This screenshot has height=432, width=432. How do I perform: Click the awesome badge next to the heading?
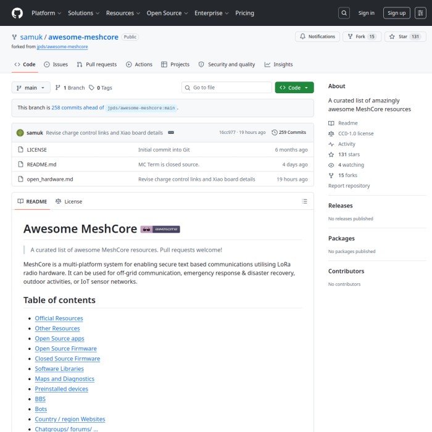point(160,229)
